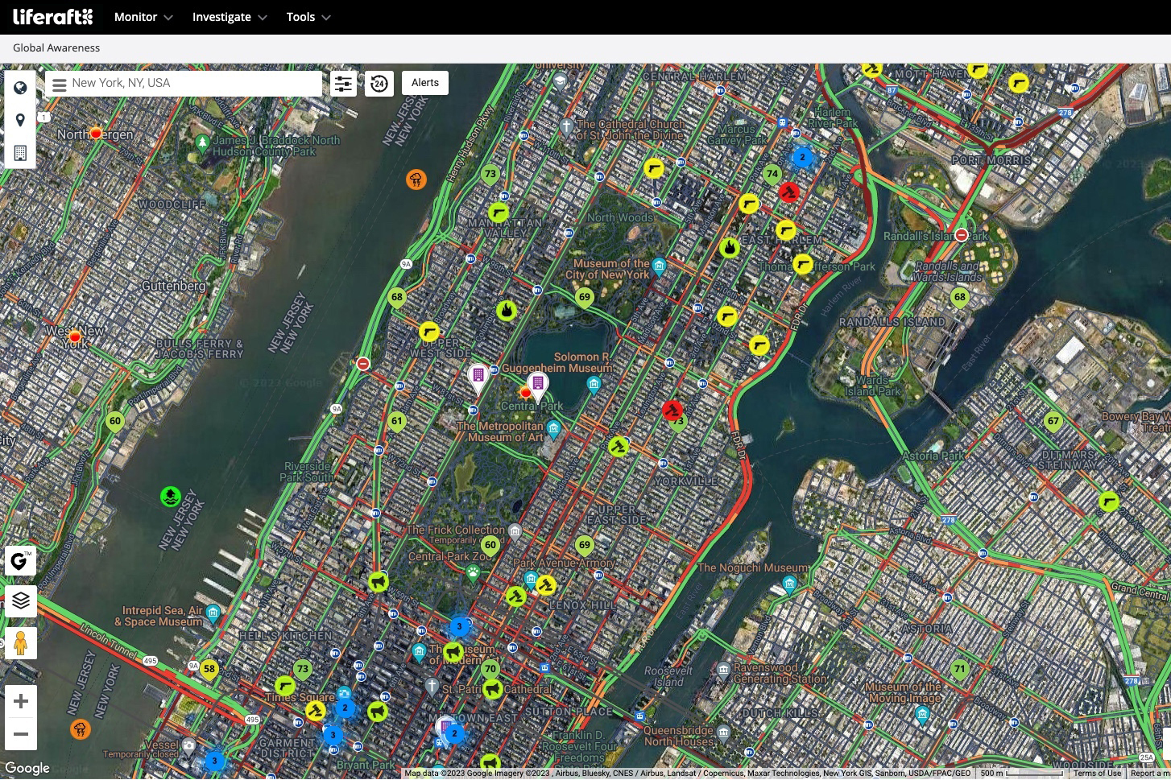The width and height of the screenshot is (1171, 780).
Task: Select the fire marker in East Harlem
Action: 730,247
